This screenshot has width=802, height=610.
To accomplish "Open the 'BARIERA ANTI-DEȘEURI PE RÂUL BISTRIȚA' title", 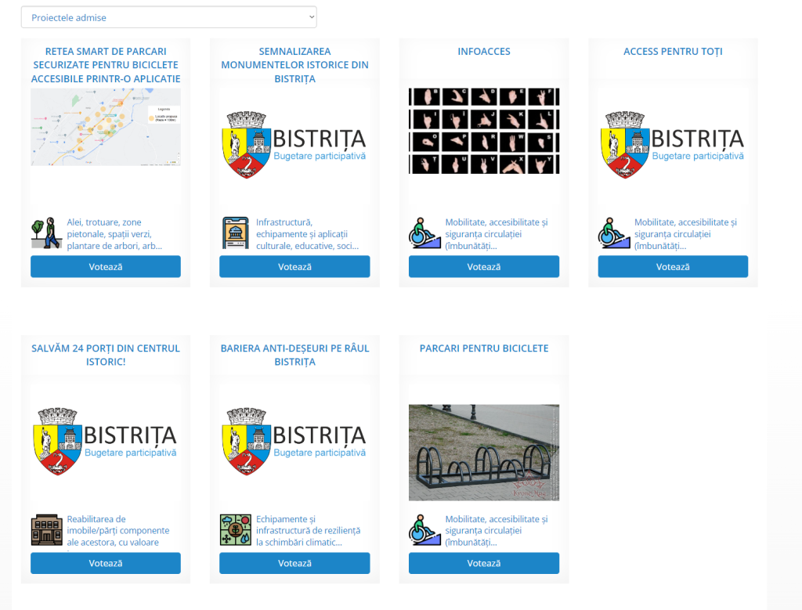I will coord(294,355).
